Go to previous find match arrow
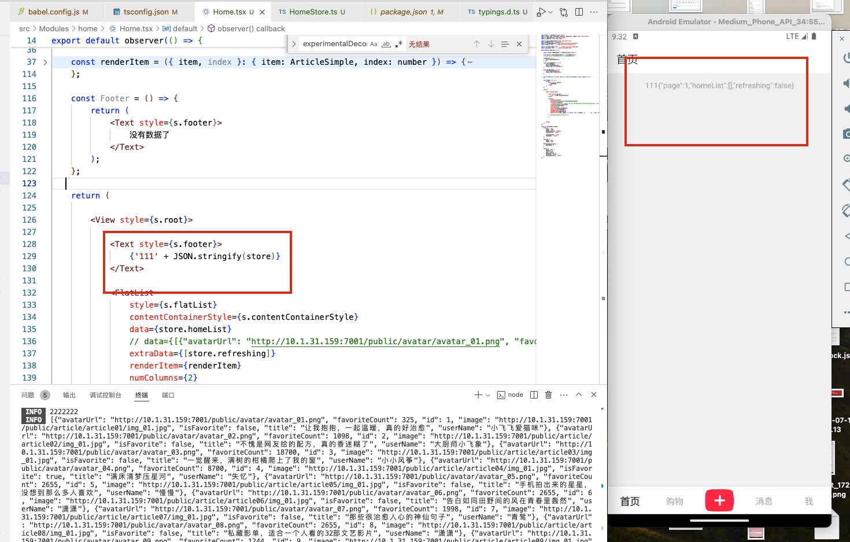The image size is (850, 542). [x=476, y=44]
